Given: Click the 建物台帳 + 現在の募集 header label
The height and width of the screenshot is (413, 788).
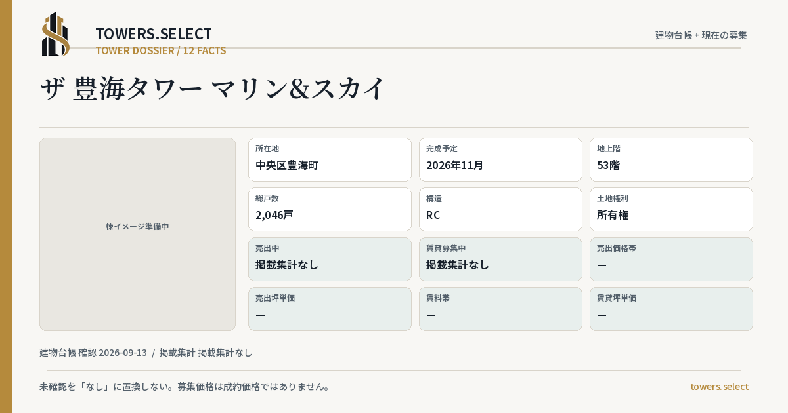Looking at the screenshot, I should (x=701, y=35).
